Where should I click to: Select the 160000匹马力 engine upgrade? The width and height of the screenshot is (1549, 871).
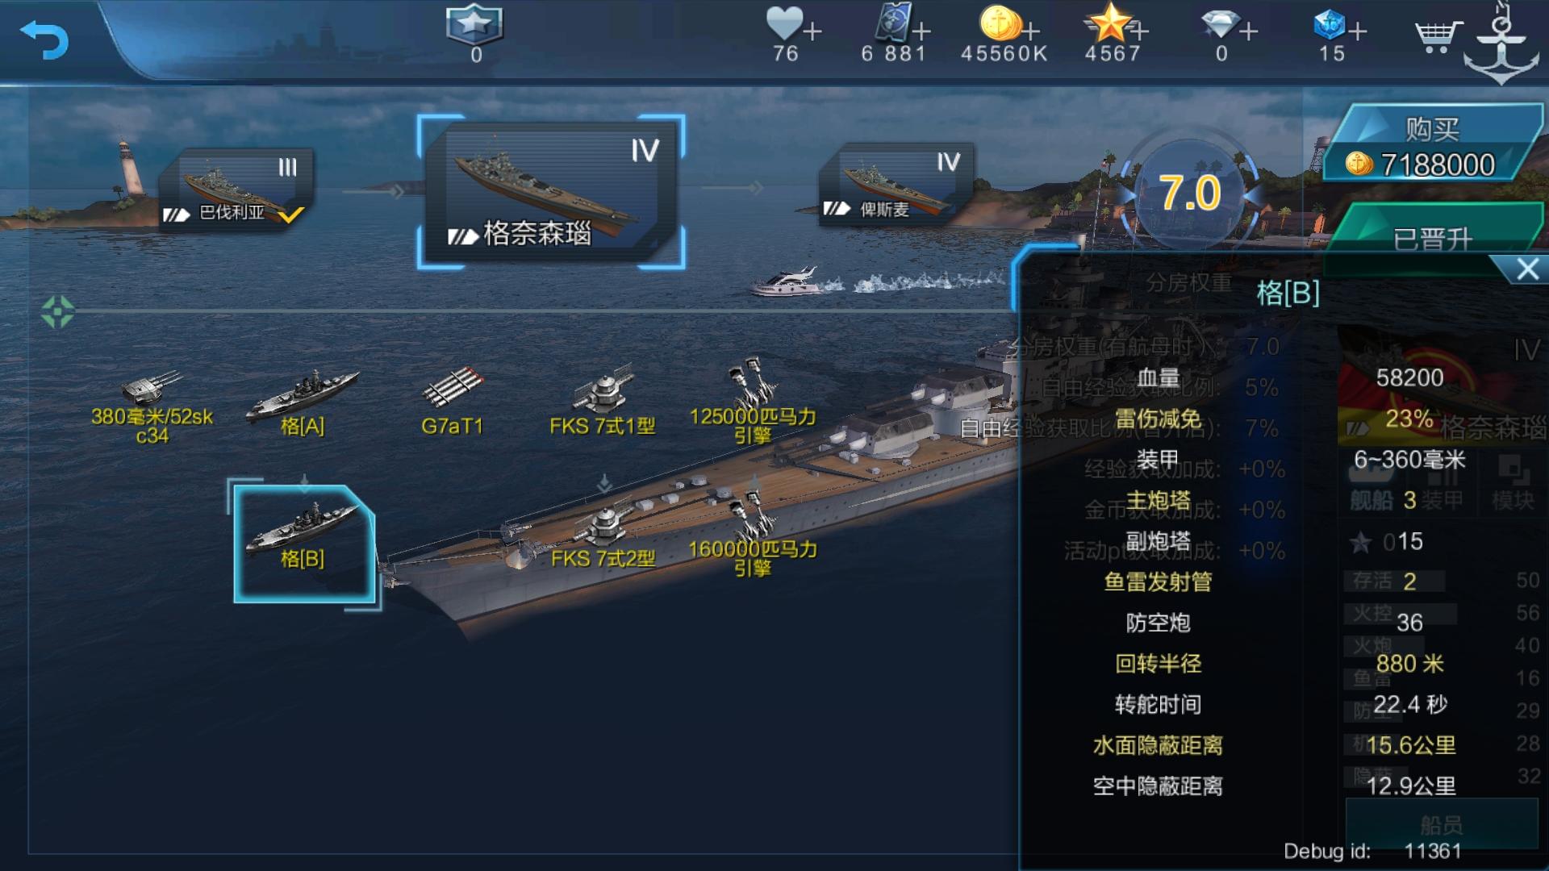(x=753, y=536)
